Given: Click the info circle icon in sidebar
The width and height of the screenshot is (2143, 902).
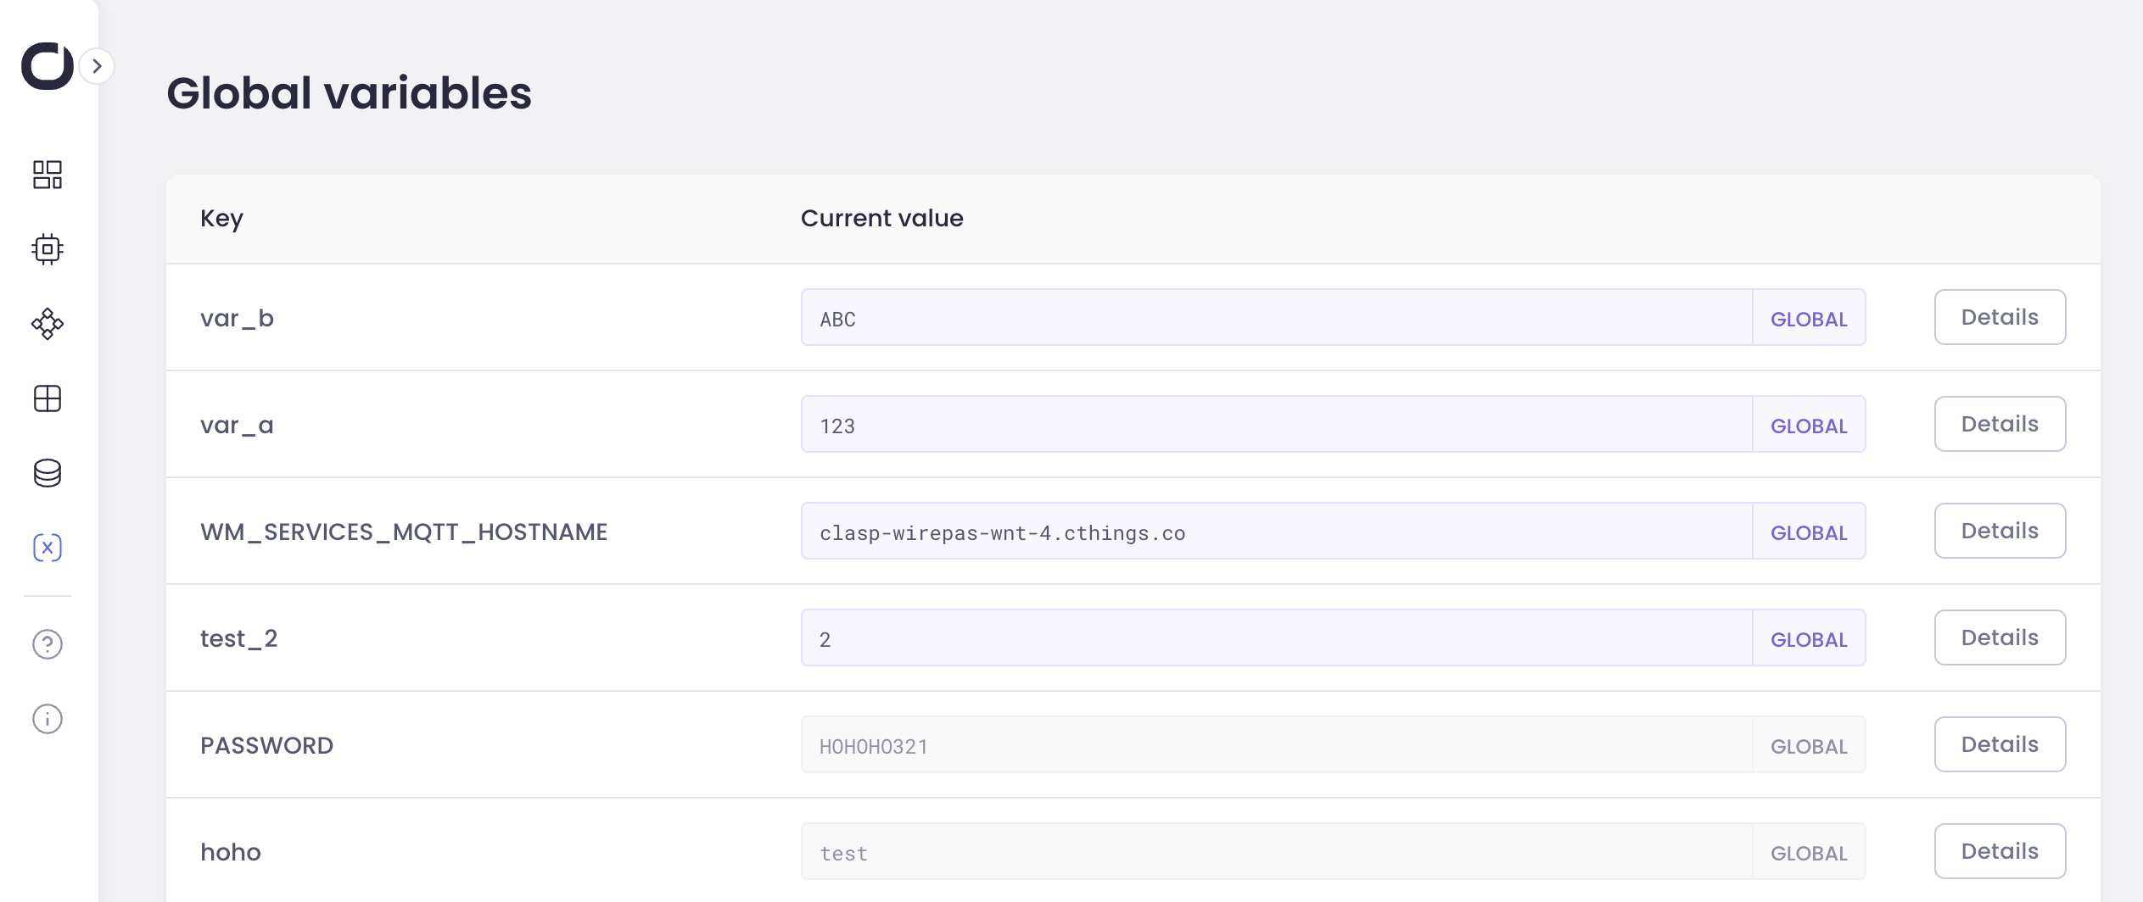Looking at the screenshot, I should tap(48, 719).
